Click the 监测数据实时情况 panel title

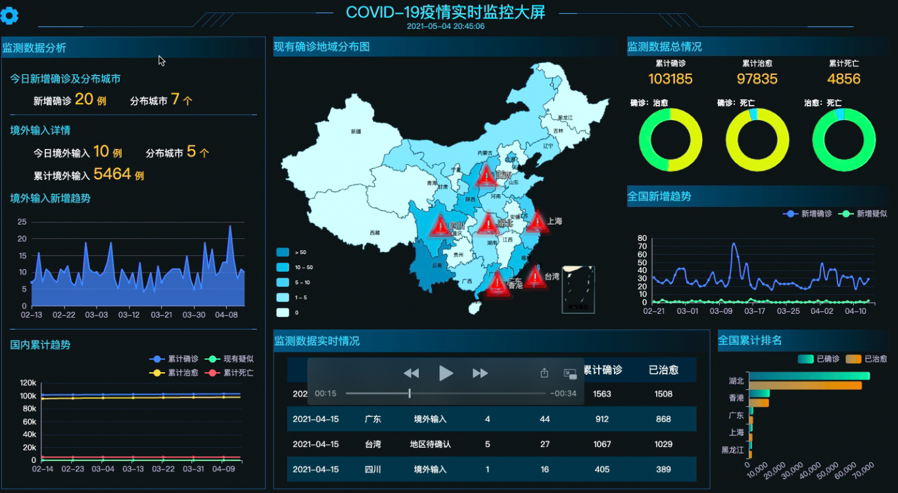(317, 341)
